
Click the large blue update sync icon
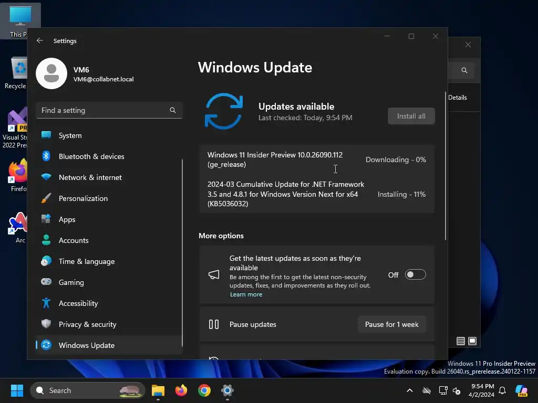[224, 111]
